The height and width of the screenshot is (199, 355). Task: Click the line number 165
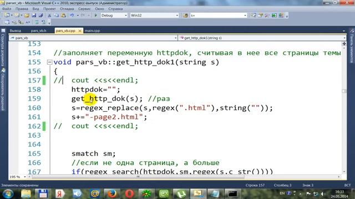[34, 154]
